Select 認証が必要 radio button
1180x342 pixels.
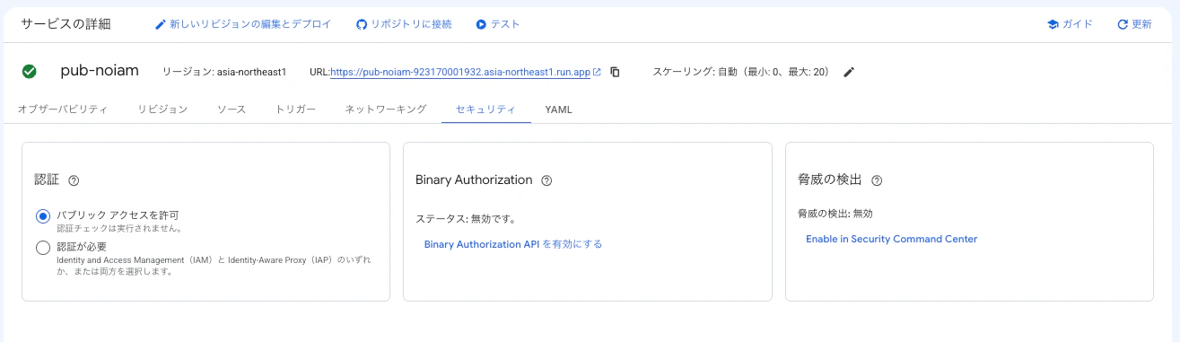click(x=43, y=248)
